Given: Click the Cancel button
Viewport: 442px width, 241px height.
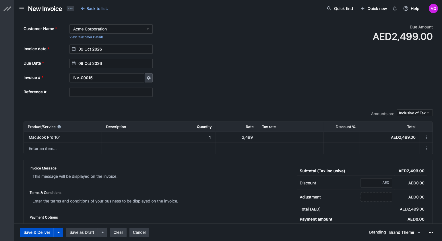Looking at the screenshot, I should pyautogui.click(x=139, y=232).
